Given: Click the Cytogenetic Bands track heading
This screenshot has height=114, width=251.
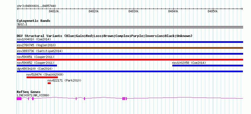Looking at the screenshot, I should click(x=34, y=21).
